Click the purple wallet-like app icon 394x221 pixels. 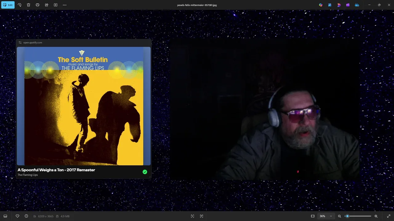point(348,5)
